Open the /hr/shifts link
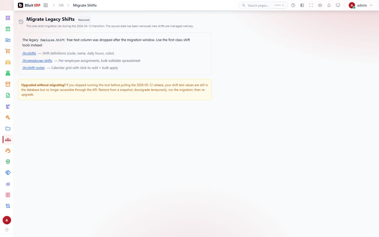 point(29,53)
